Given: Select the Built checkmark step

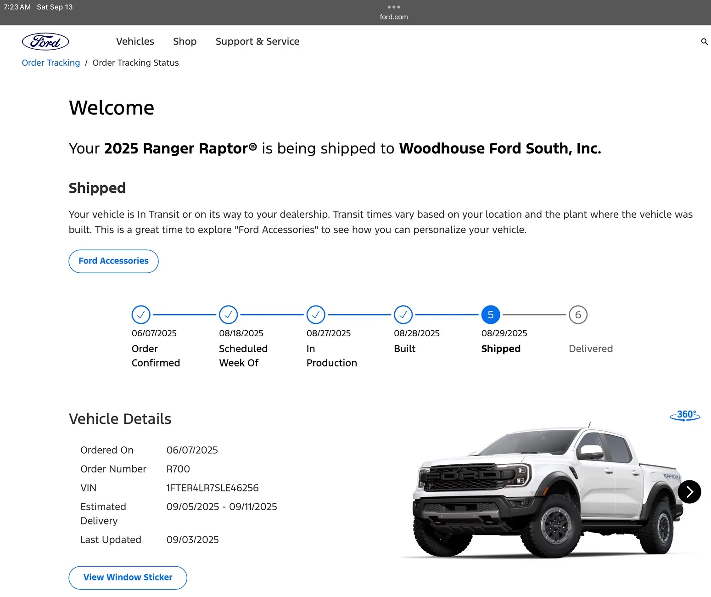Looking at the screenshot, I should [403, 315].
